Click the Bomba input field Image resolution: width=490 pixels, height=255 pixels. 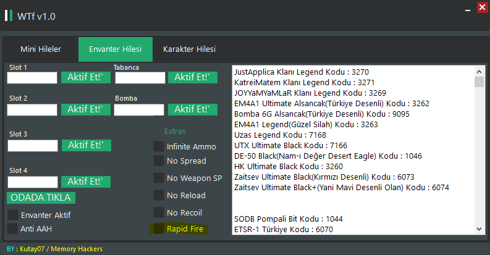[139, 110]
